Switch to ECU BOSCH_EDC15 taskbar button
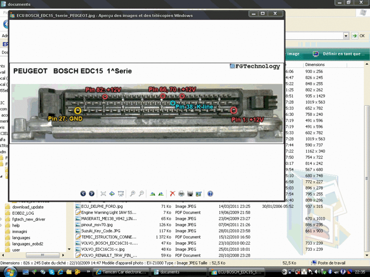Screen dimensions: 370x277 click(x=237, y=272)
